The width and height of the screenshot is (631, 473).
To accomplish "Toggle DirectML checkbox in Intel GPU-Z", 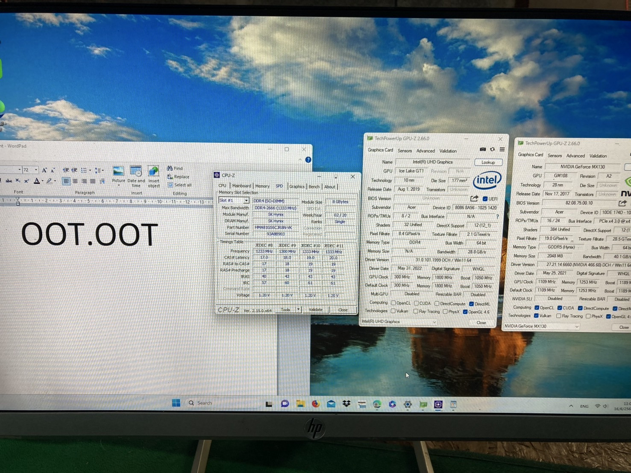I will [x=471, y=304].
